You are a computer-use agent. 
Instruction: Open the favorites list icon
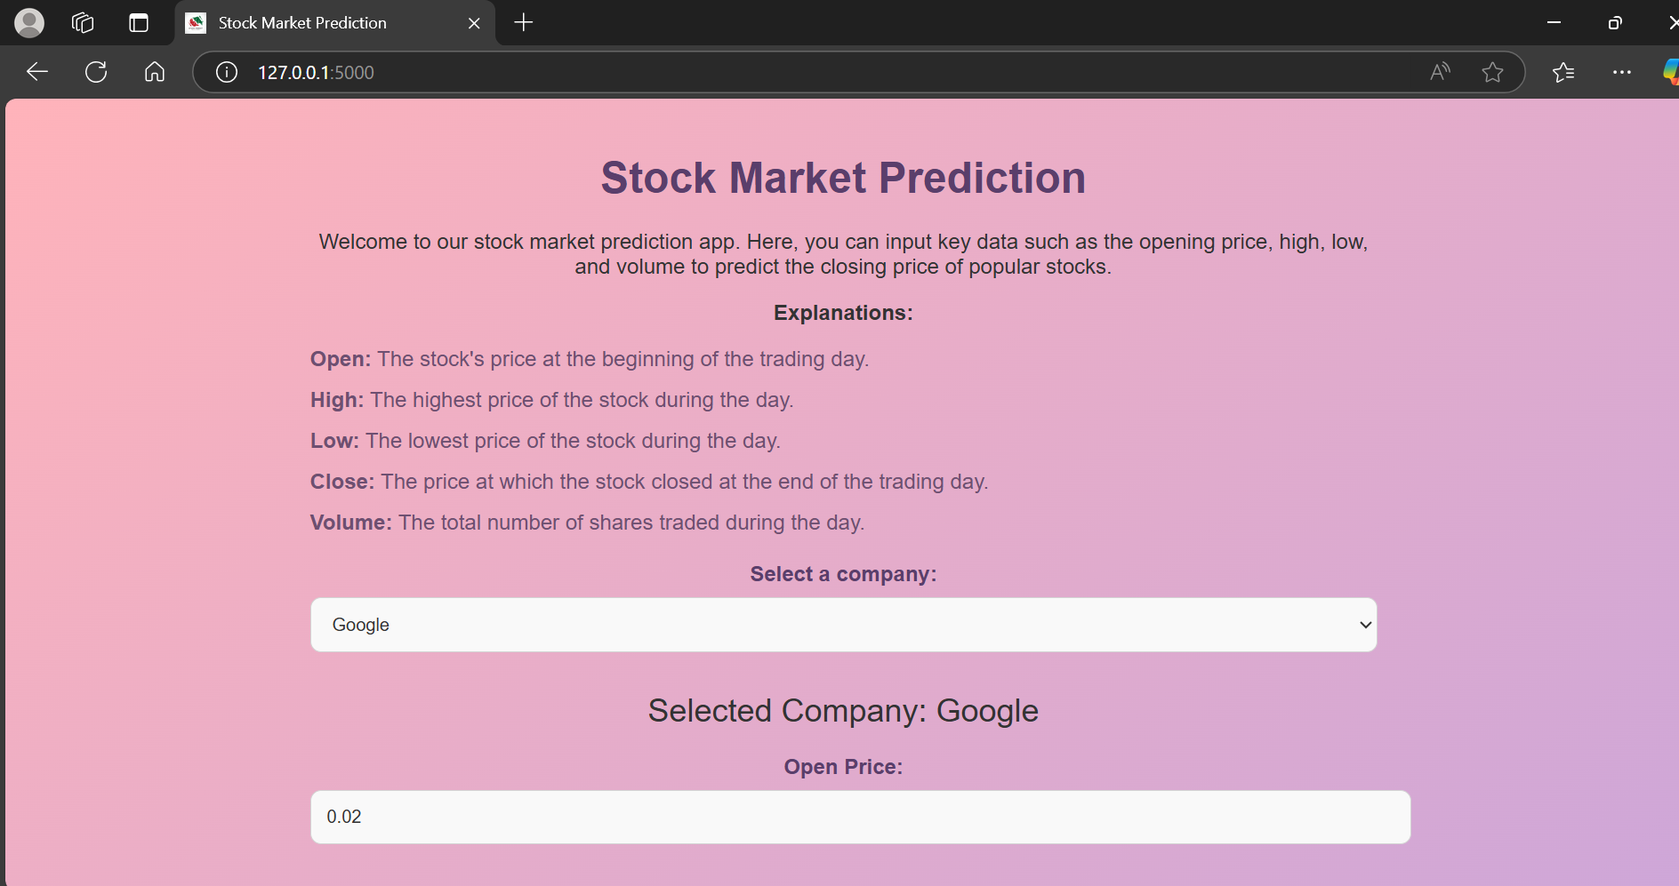point(1563,72)
